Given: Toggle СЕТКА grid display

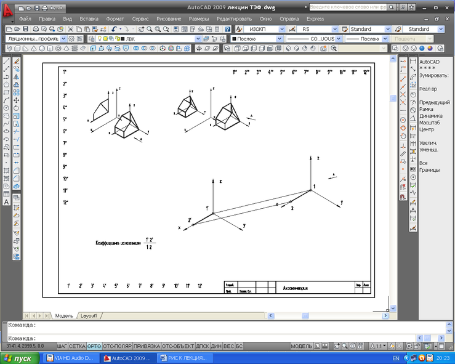Looking at the screenshot, I should point(77,346).
